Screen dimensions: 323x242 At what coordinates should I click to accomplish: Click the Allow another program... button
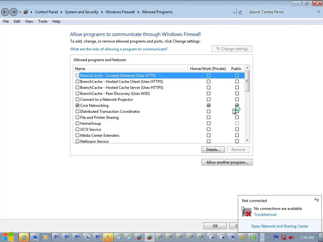tap(227, 162)
